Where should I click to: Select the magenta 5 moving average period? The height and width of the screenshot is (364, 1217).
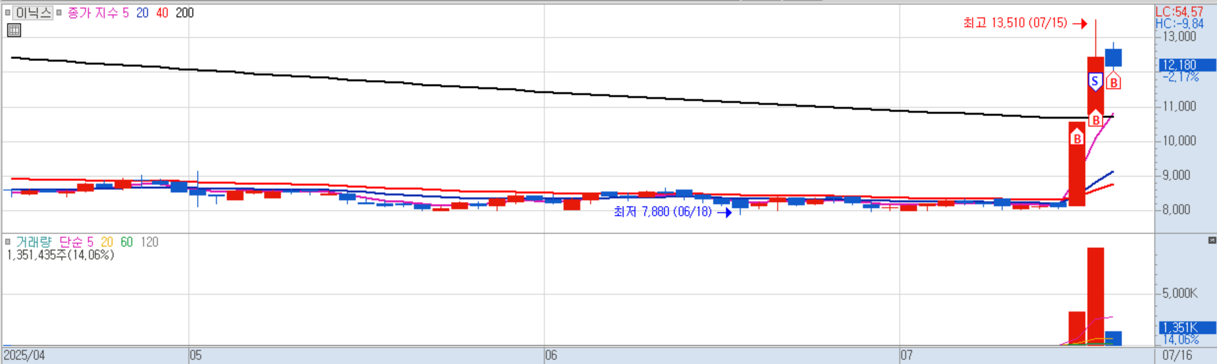[x=126, y=12]
